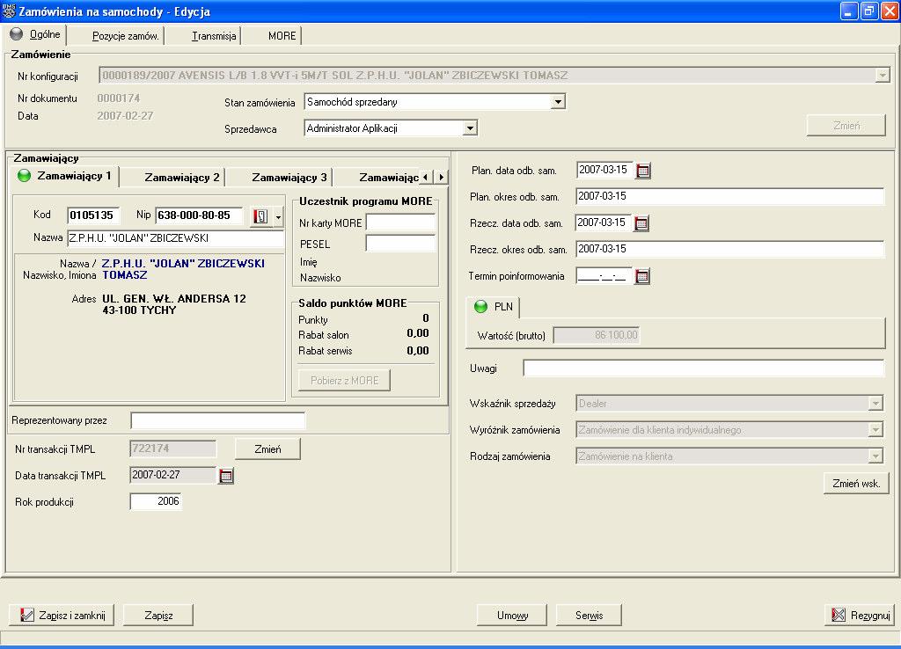The height and width of the screenshot is (649, 901).
Task: Open Transmisja tab
Action: [x=214, y=35]
